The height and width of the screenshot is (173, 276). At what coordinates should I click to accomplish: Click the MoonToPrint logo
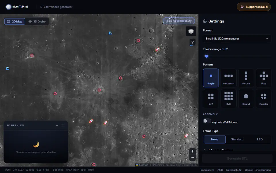coord(17,7)
